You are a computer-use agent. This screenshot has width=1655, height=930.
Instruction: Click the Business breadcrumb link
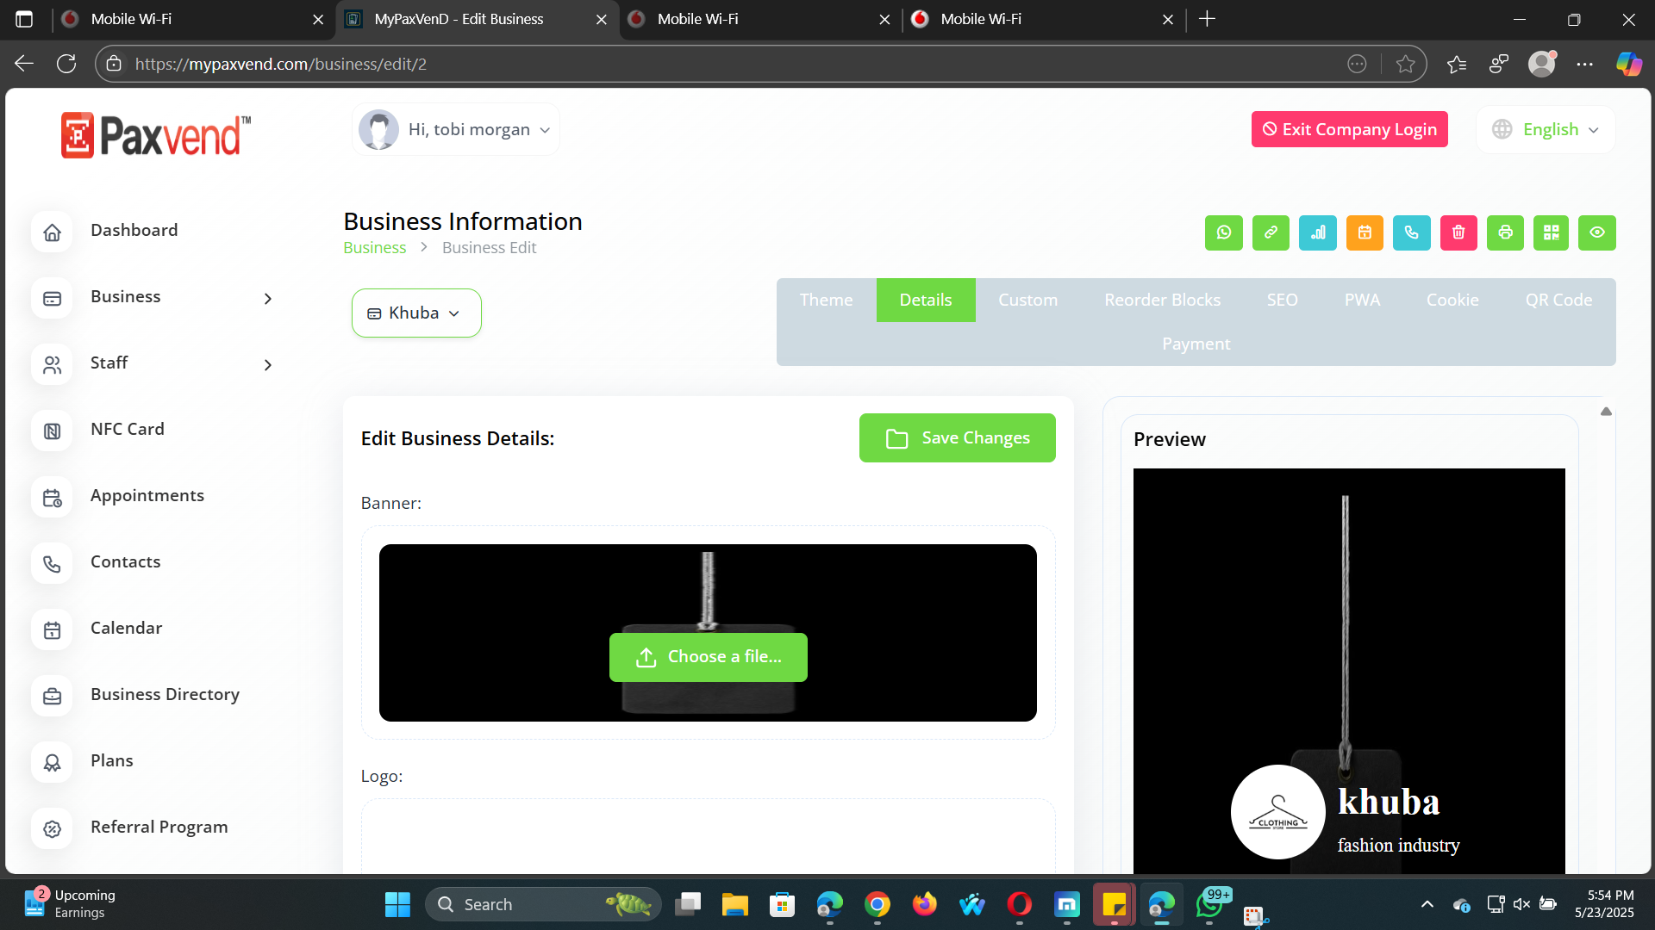point(374,248)
